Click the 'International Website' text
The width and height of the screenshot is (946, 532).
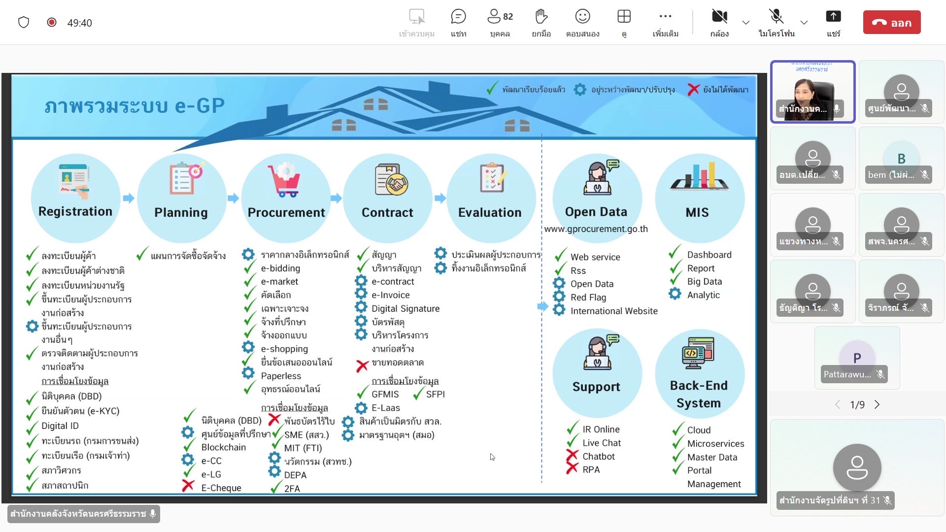click(614, 311)
